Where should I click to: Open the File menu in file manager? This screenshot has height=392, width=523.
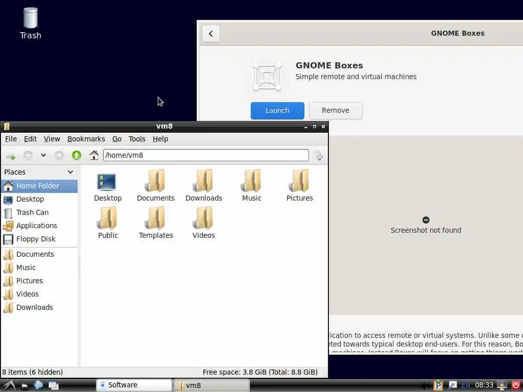[x=11, y=139]
